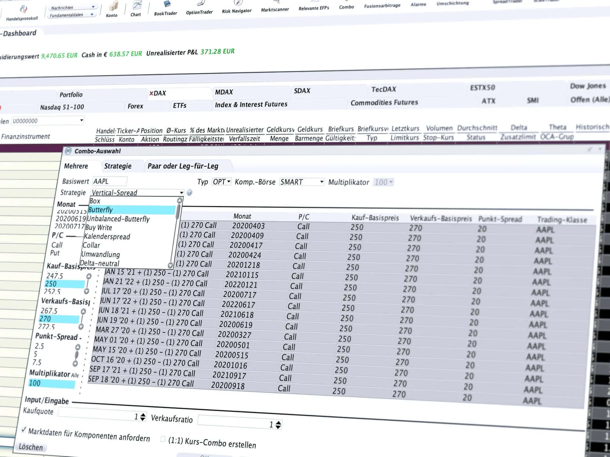
Task: Close the Combo-Auswahl dialog icon
Action: coord(68,151)
